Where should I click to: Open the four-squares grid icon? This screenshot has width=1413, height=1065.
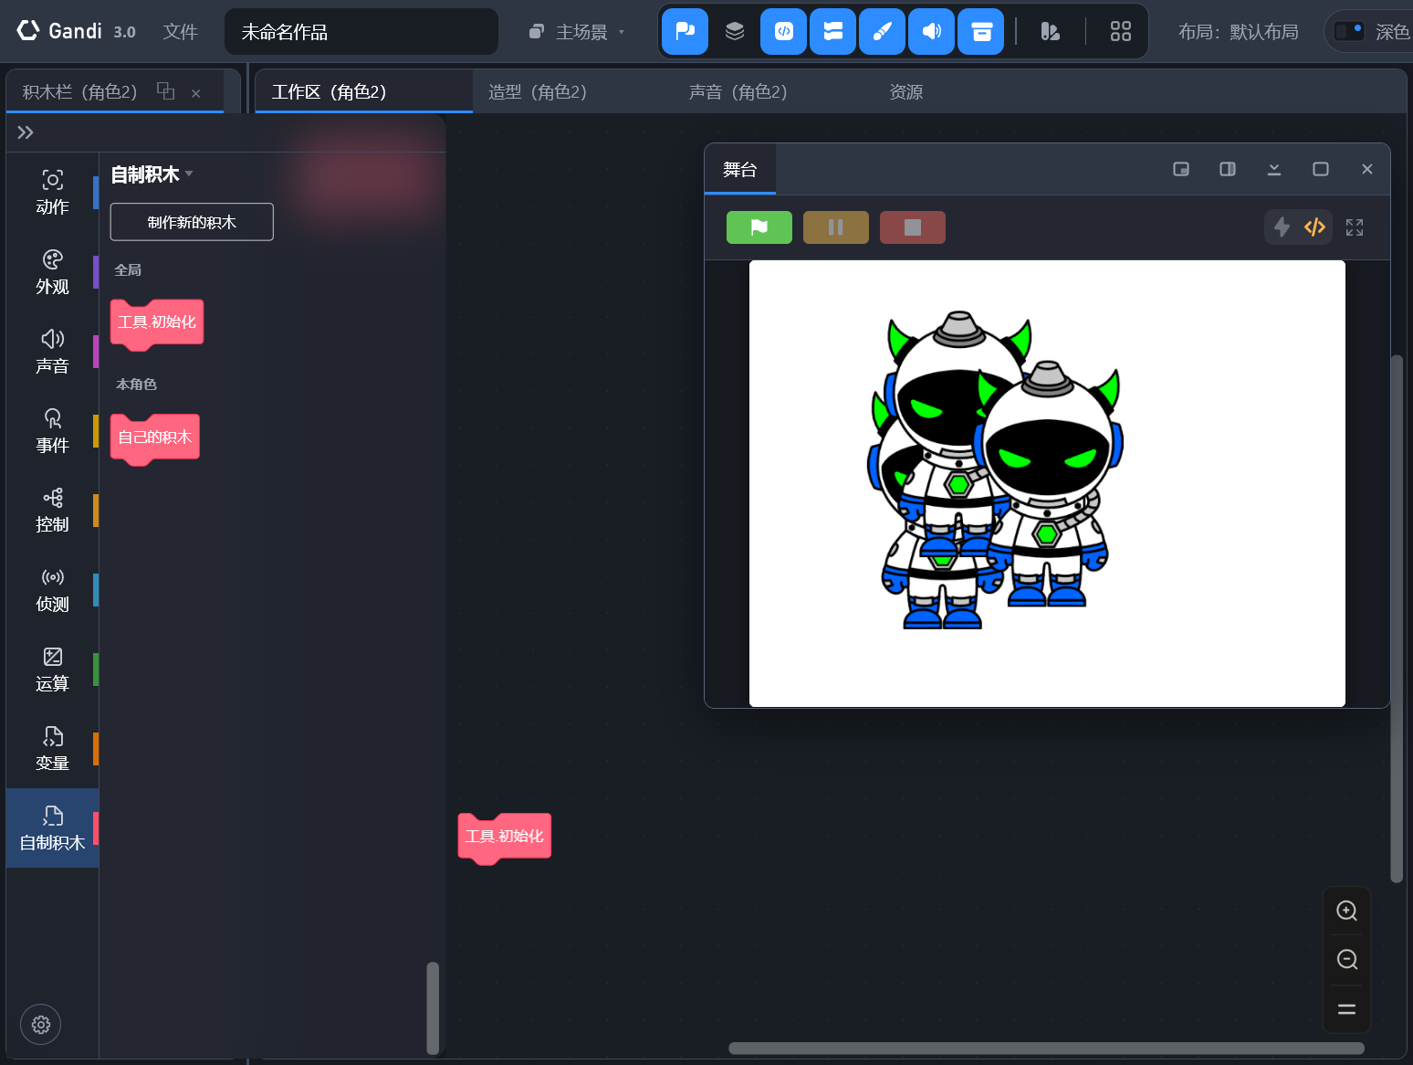tap(1120, 32)
